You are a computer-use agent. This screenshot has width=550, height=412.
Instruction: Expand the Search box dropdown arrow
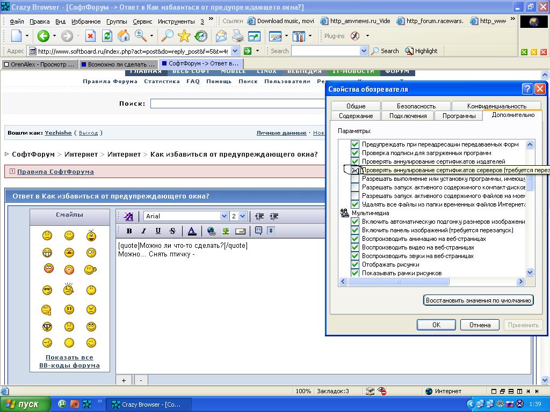click(x=364, y=51)
